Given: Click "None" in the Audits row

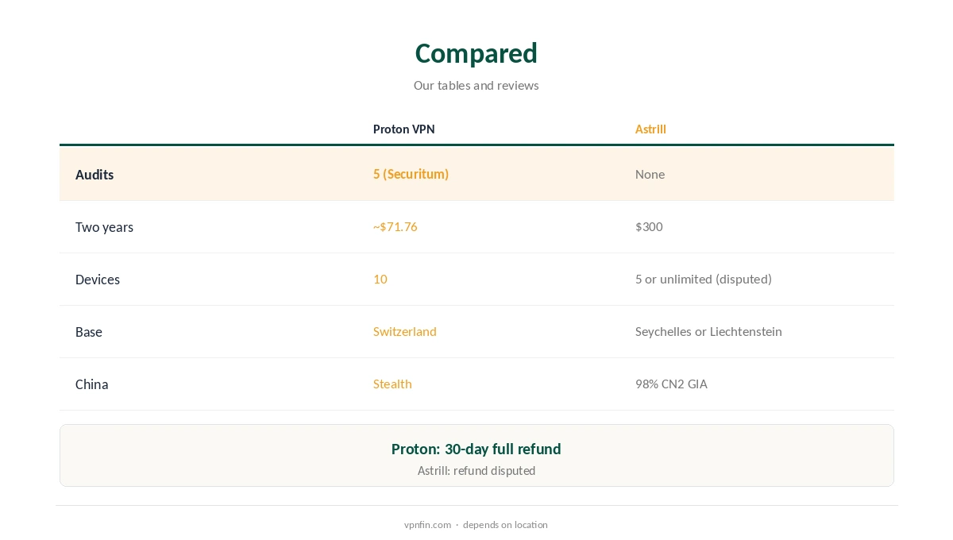Looking at the screenshot, I should click(x=650, y=174).
